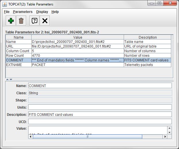179x149 pixels.
Task: Click the file URL value cell
Action: pyautogui.click(x=78, y=46)
